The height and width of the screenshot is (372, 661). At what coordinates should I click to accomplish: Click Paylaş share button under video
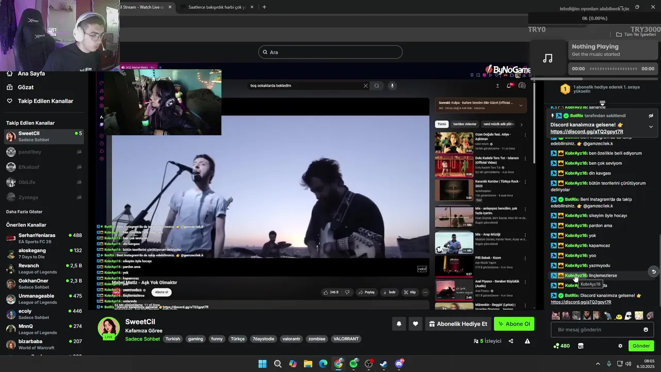[367, 292]
